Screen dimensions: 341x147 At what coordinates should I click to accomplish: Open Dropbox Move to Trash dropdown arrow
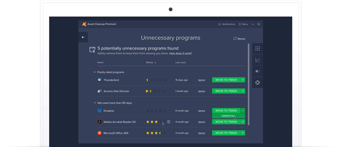[x=243, y=111]
